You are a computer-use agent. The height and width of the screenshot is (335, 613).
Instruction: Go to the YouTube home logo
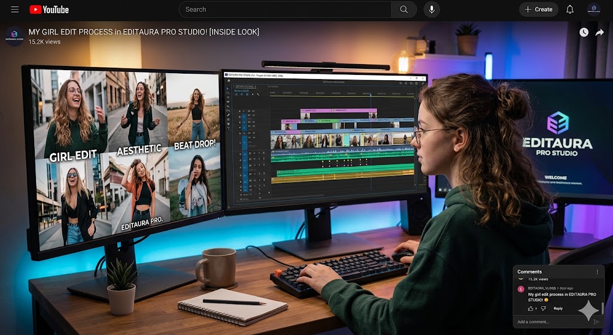pos(49,10)
